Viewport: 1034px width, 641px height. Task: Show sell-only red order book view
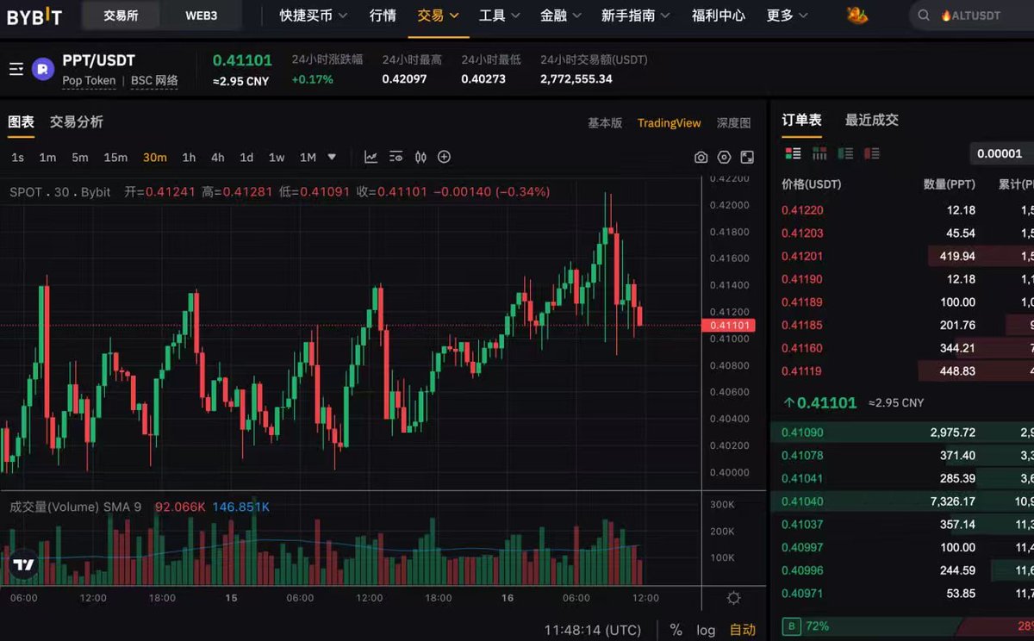872,153
